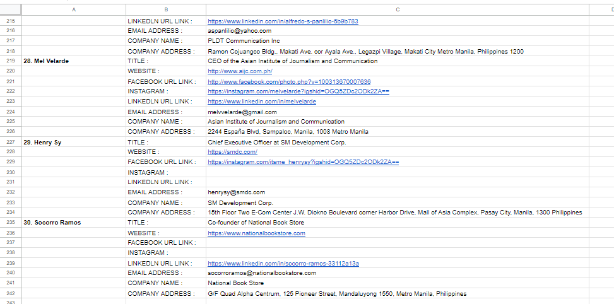Select row 227 header

pos(11,142)
